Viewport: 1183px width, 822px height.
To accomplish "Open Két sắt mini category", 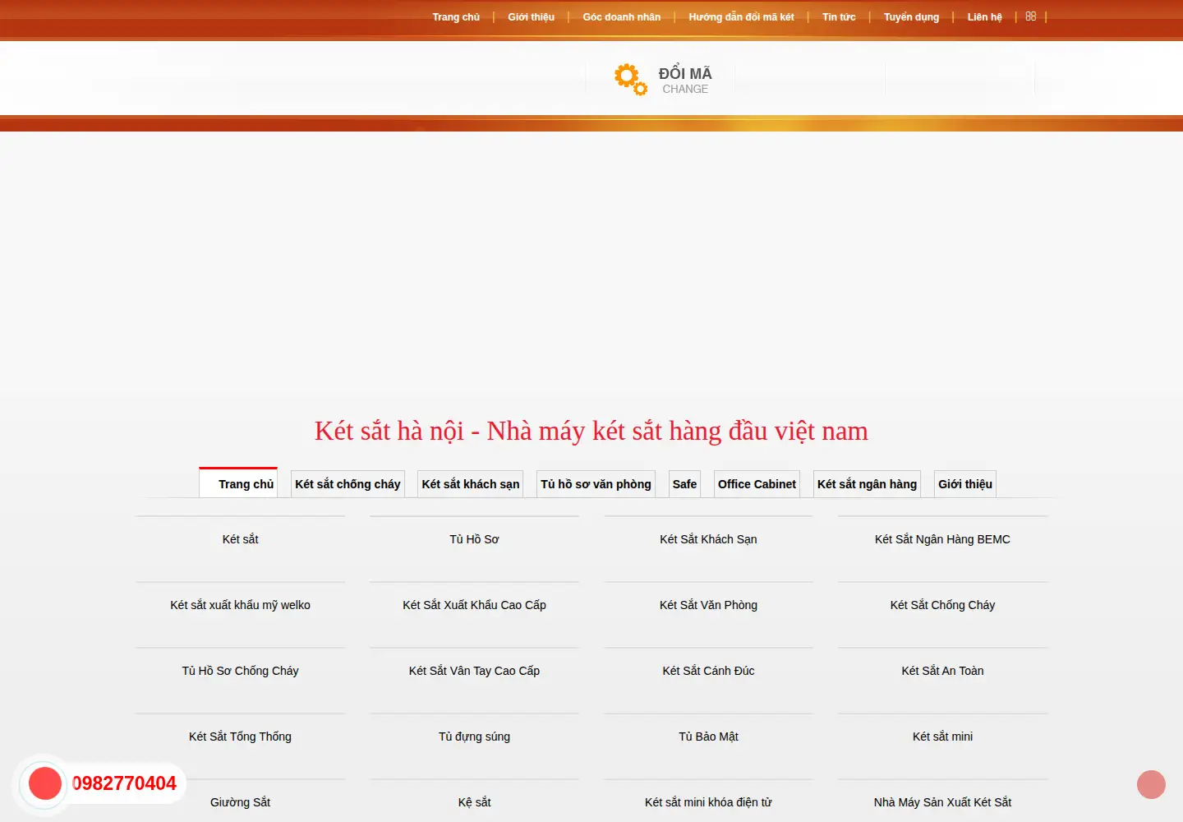I will pyautogui.click(x=942, y=737).
